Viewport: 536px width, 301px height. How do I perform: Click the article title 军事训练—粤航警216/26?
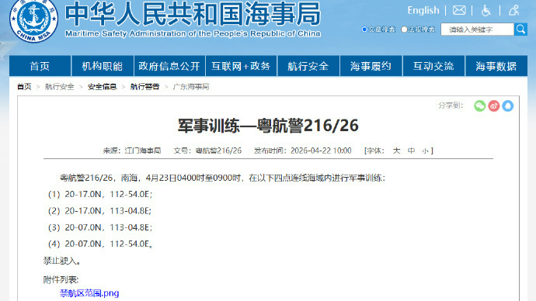(x=268, y=126)
